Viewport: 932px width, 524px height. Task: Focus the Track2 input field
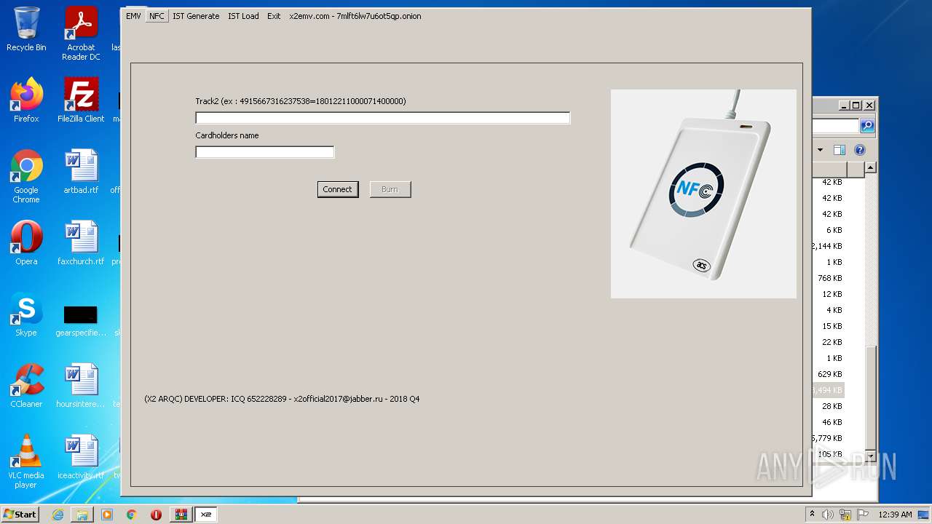[x=382, y=118]
